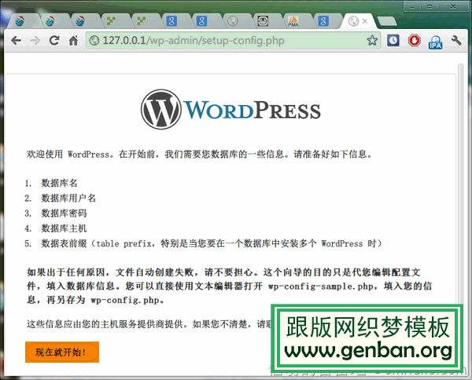Close the active WordPress setup tab
Image resolution: width=472 pixels, height=380 pixels.
click(364, 21)
